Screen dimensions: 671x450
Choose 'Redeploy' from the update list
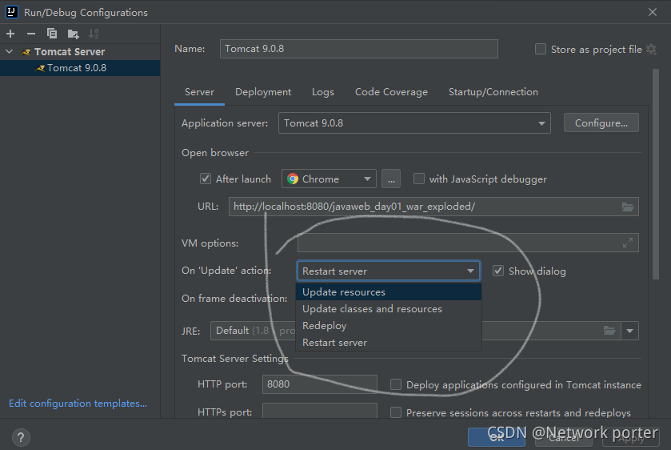click(x=389, y=326)
